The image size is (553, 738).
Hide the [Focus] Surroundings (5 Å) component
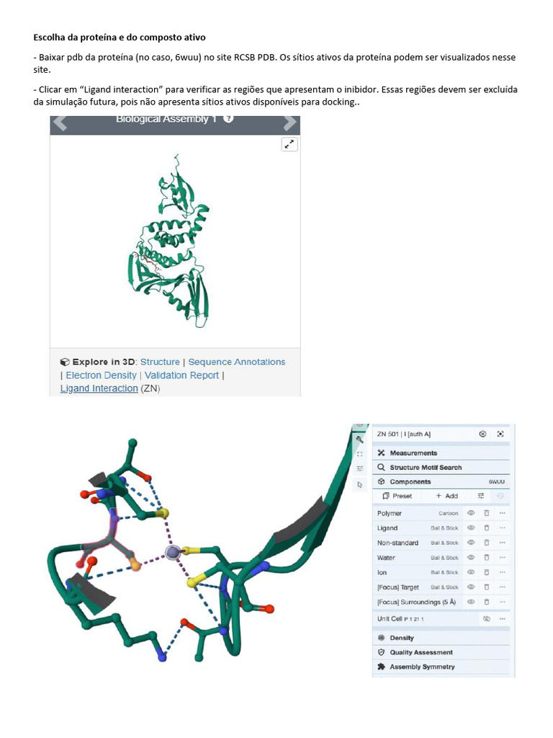471,602
